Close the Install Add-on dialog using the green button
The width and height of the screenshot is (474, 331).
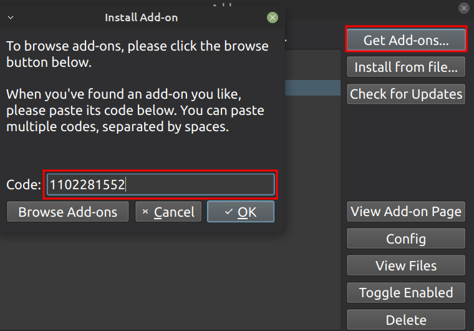[273, 17]
